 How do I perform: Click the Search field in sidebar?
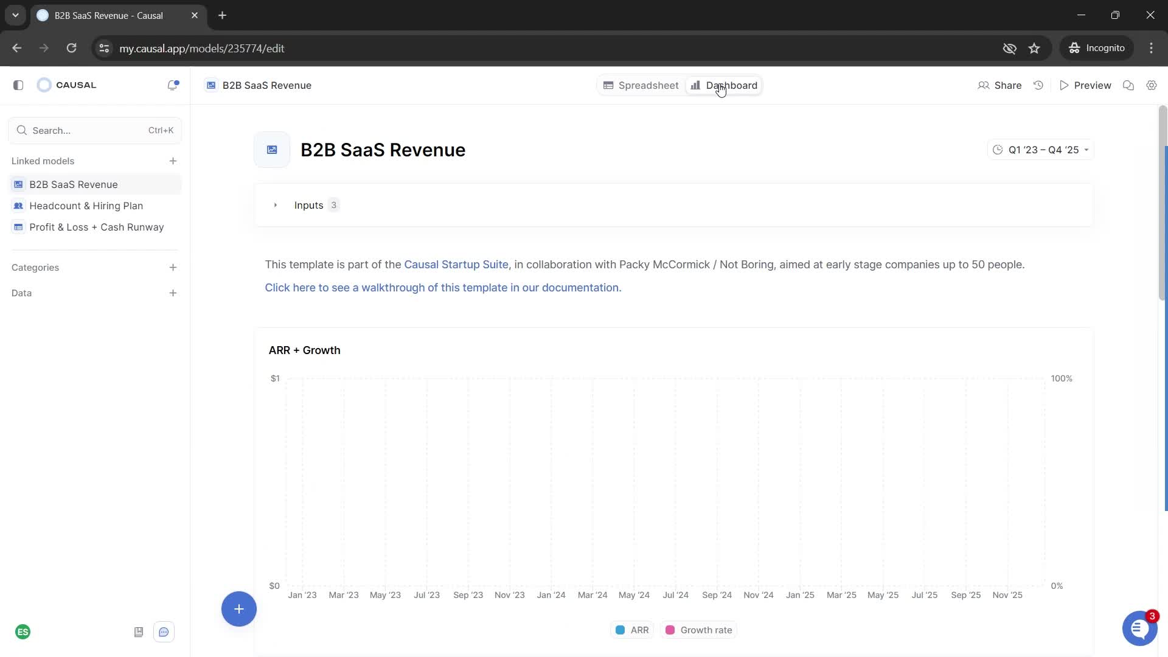(x=95, y=130)
